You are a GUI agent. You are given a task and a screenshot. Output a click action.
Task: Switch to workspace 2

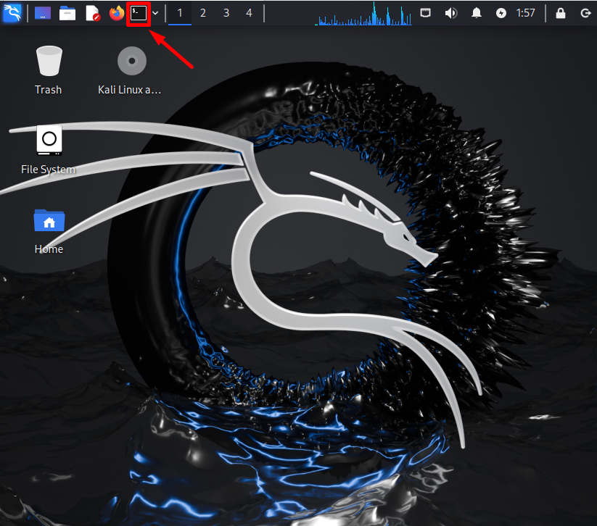pos(203,13)
